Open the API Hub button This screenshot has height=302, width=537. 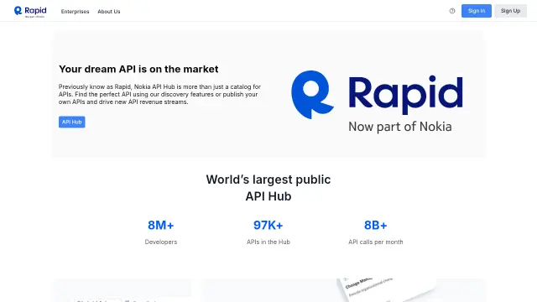point(71,122)
